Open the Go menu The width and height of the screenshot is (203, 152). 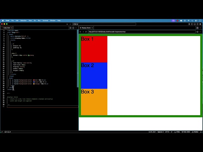click(35, 21)
